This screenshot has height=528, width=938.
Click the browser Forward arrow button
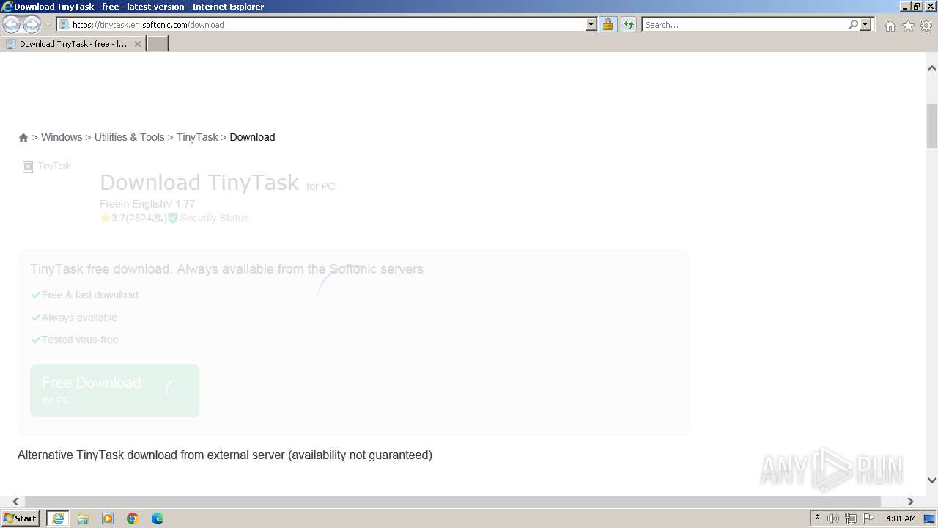point(32,24)
